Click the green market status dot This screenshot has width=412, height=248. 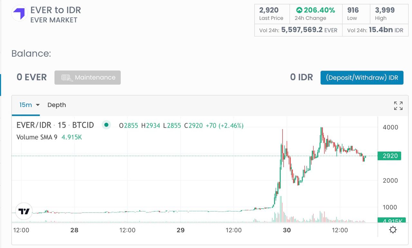[106, 125]
